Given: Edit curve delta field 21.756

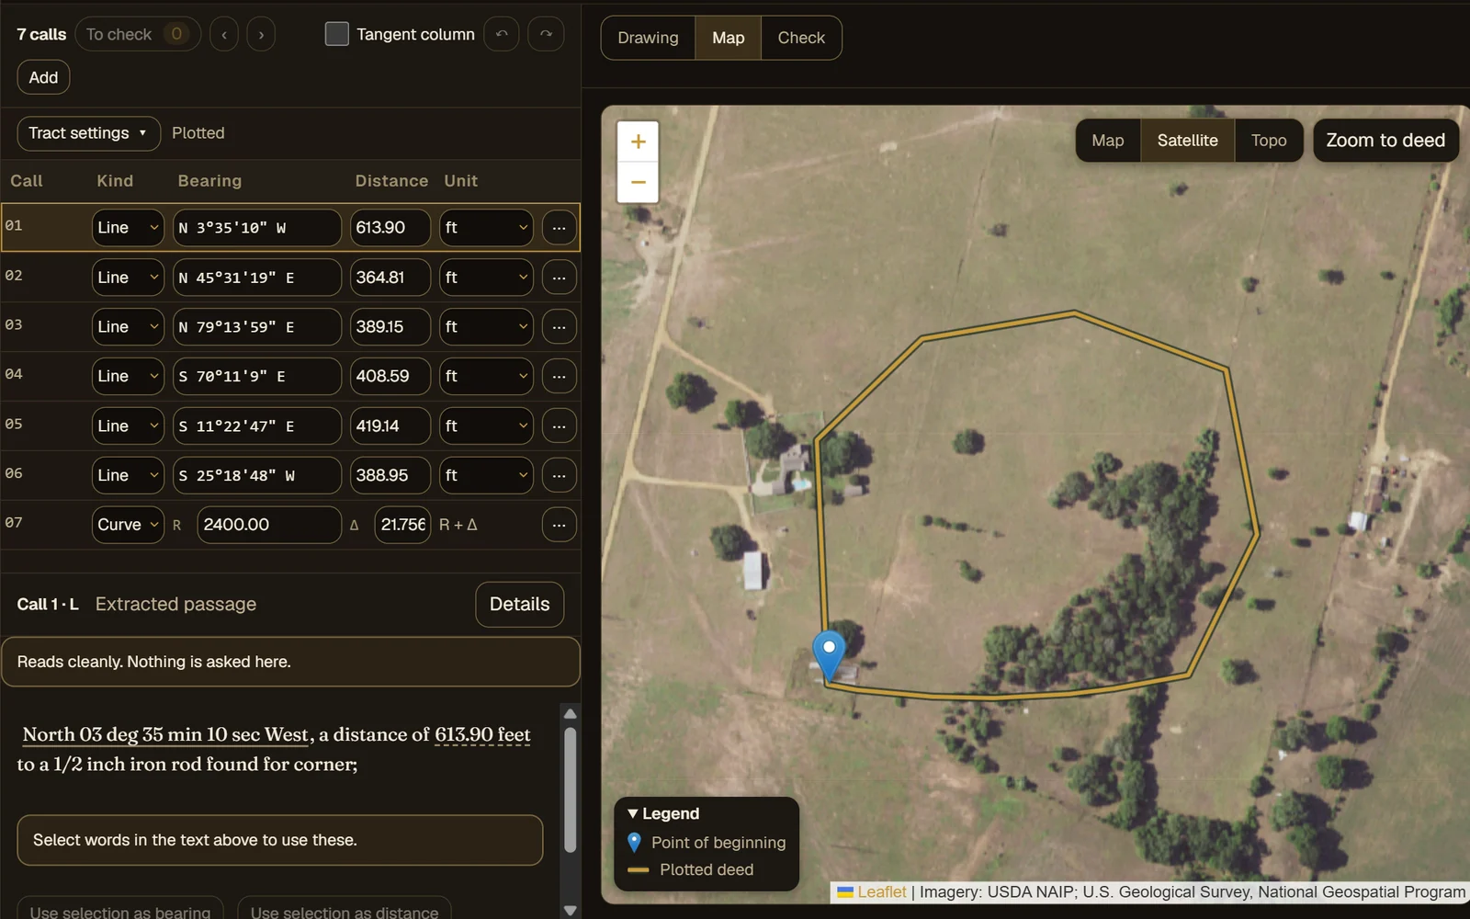Looking at the screenshot, I should point(402,525).
